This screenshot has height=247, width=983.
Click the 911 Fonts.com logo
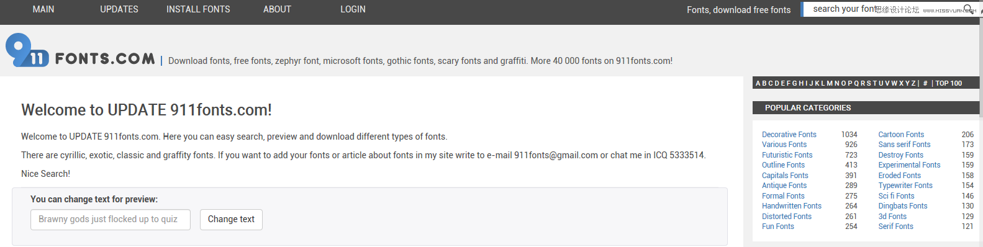point(80,51)
